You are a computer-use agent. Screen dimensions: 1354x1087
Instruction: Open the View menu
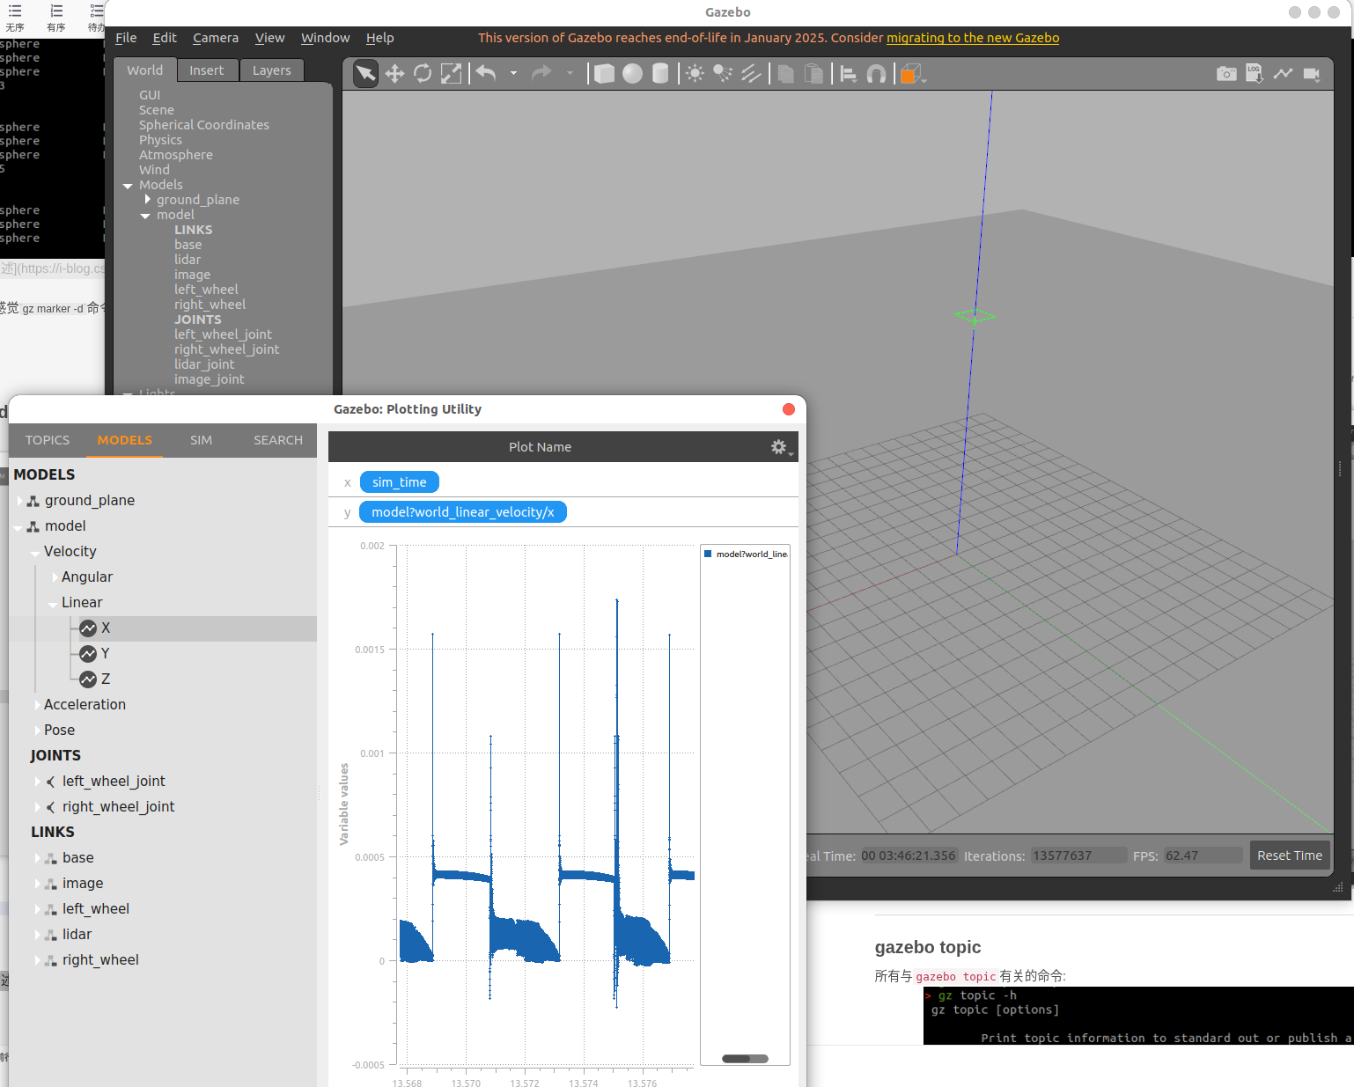pos(269,38)
